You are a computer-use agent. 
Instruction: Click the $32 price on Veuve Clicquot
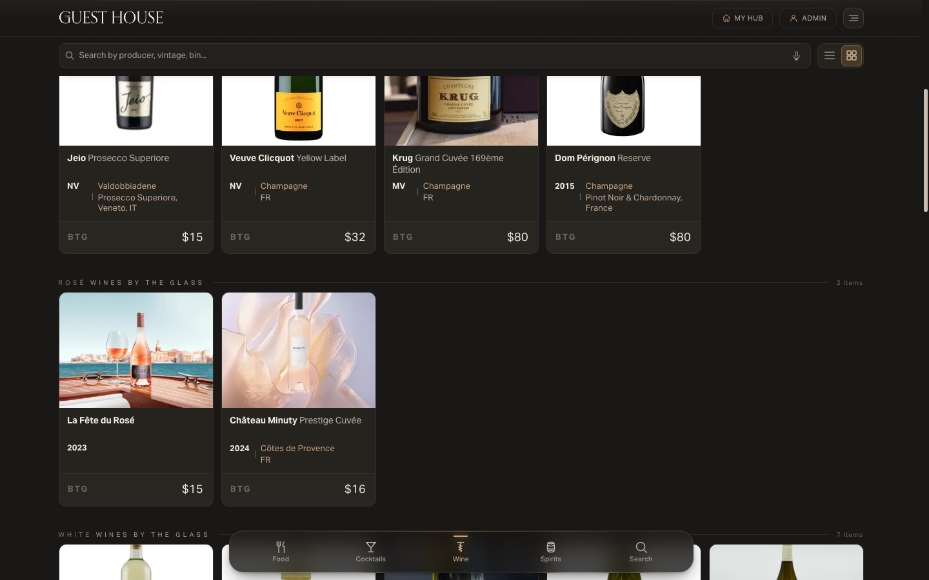(x=355, y=237)
